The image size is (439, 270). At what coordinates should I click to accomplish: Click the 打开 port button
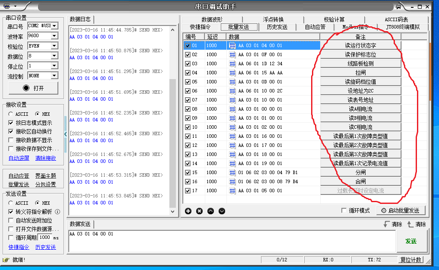(33, 88)
